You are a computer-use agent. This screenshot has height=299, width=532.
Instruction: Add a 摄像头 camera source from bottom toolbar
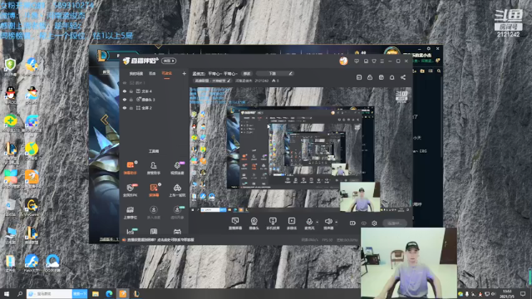coord(254,223)
